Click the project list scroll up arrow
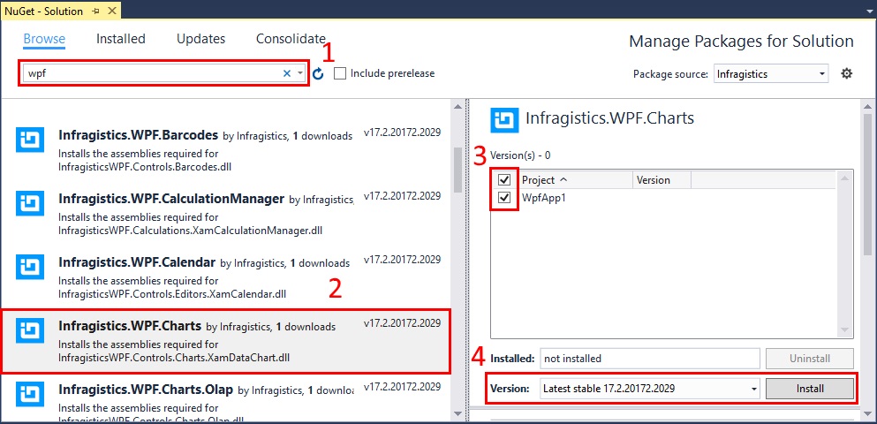 pos(844,178)
